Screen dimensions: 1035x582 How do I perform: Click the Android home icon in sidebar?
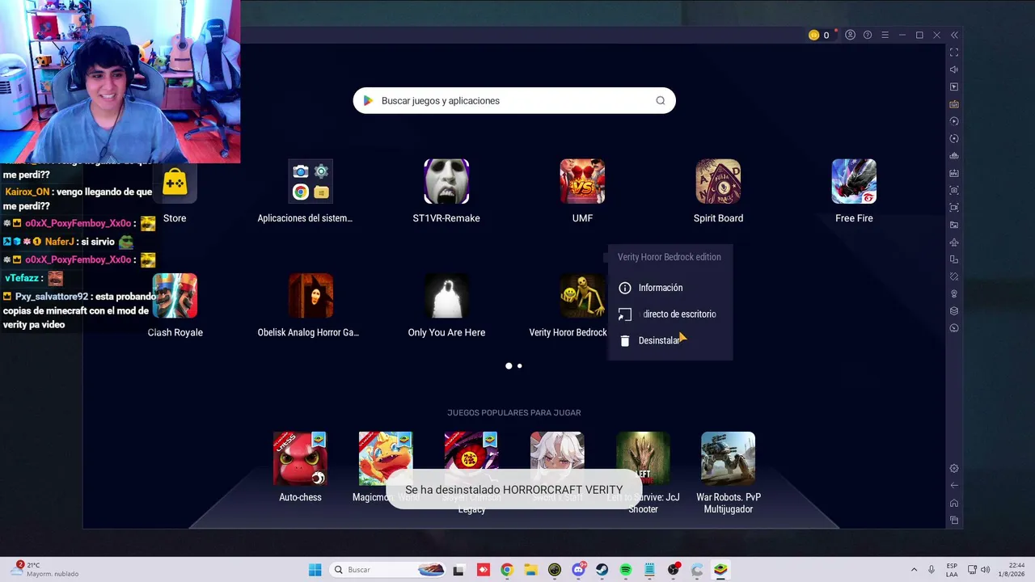[x=954, y=503]
